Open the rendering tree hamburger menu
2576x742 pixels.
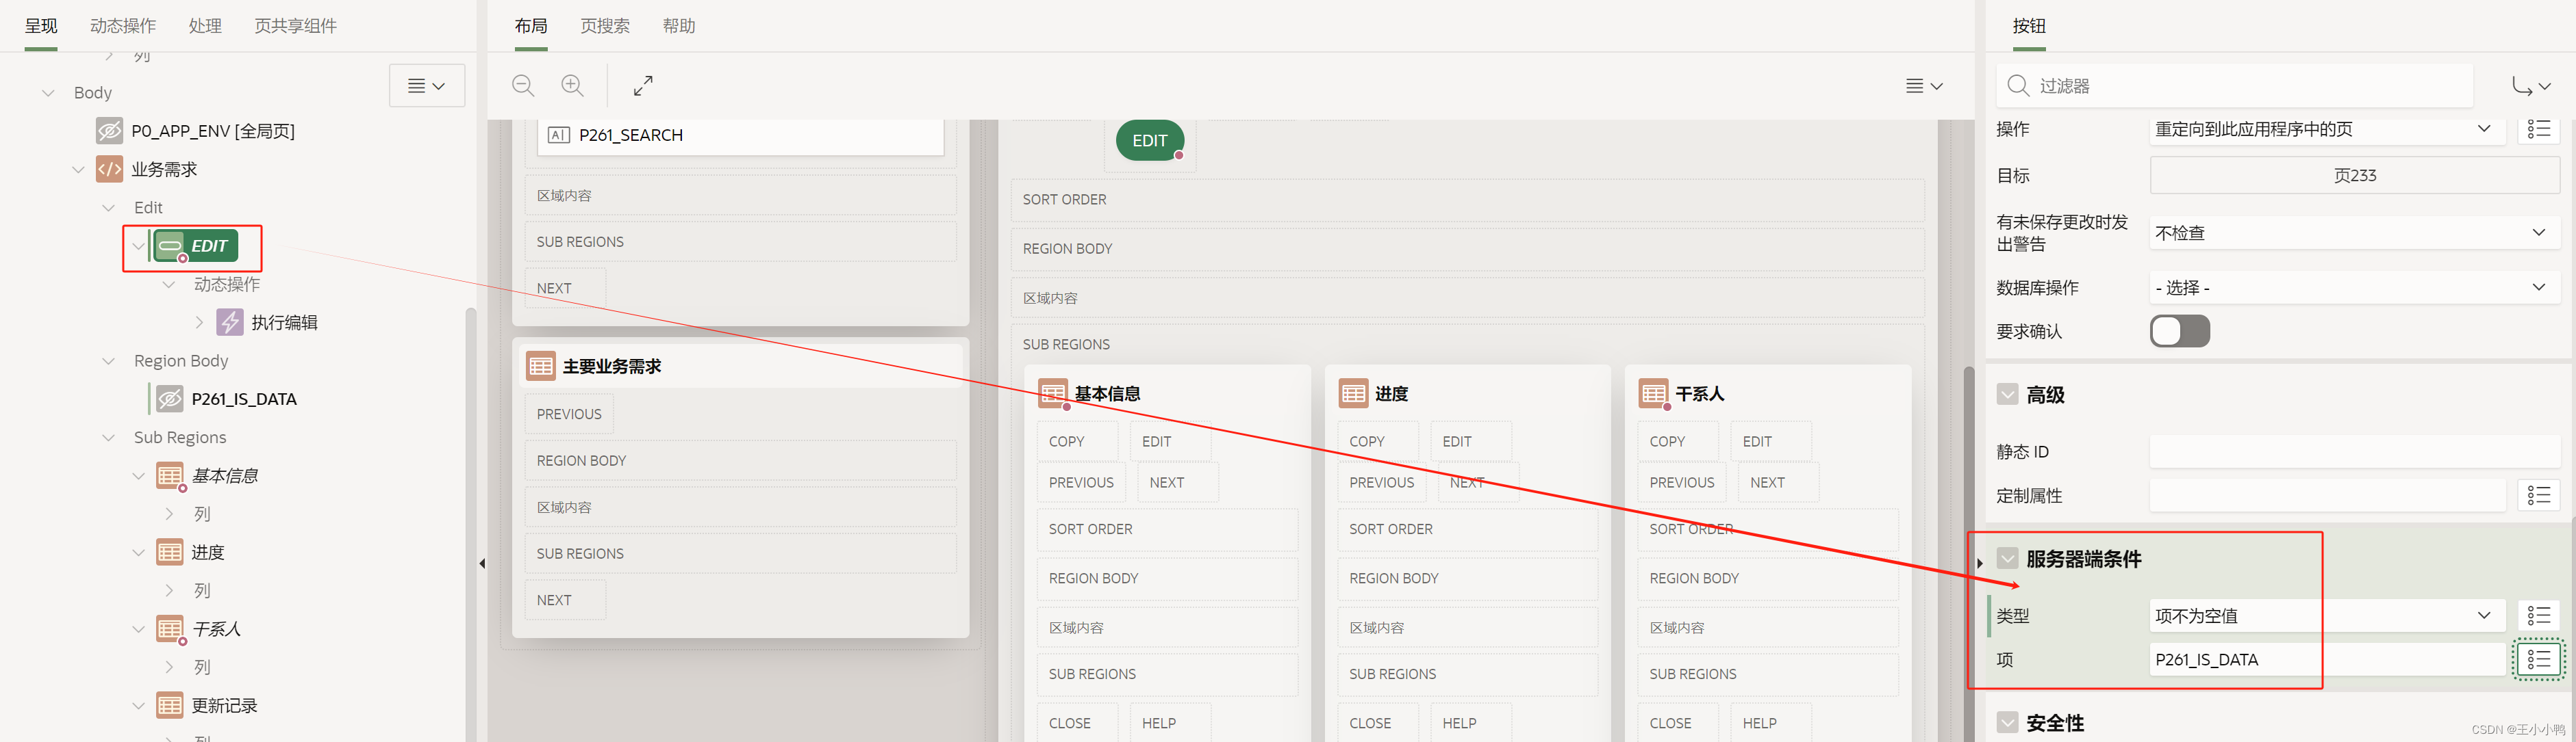(427, 86)
